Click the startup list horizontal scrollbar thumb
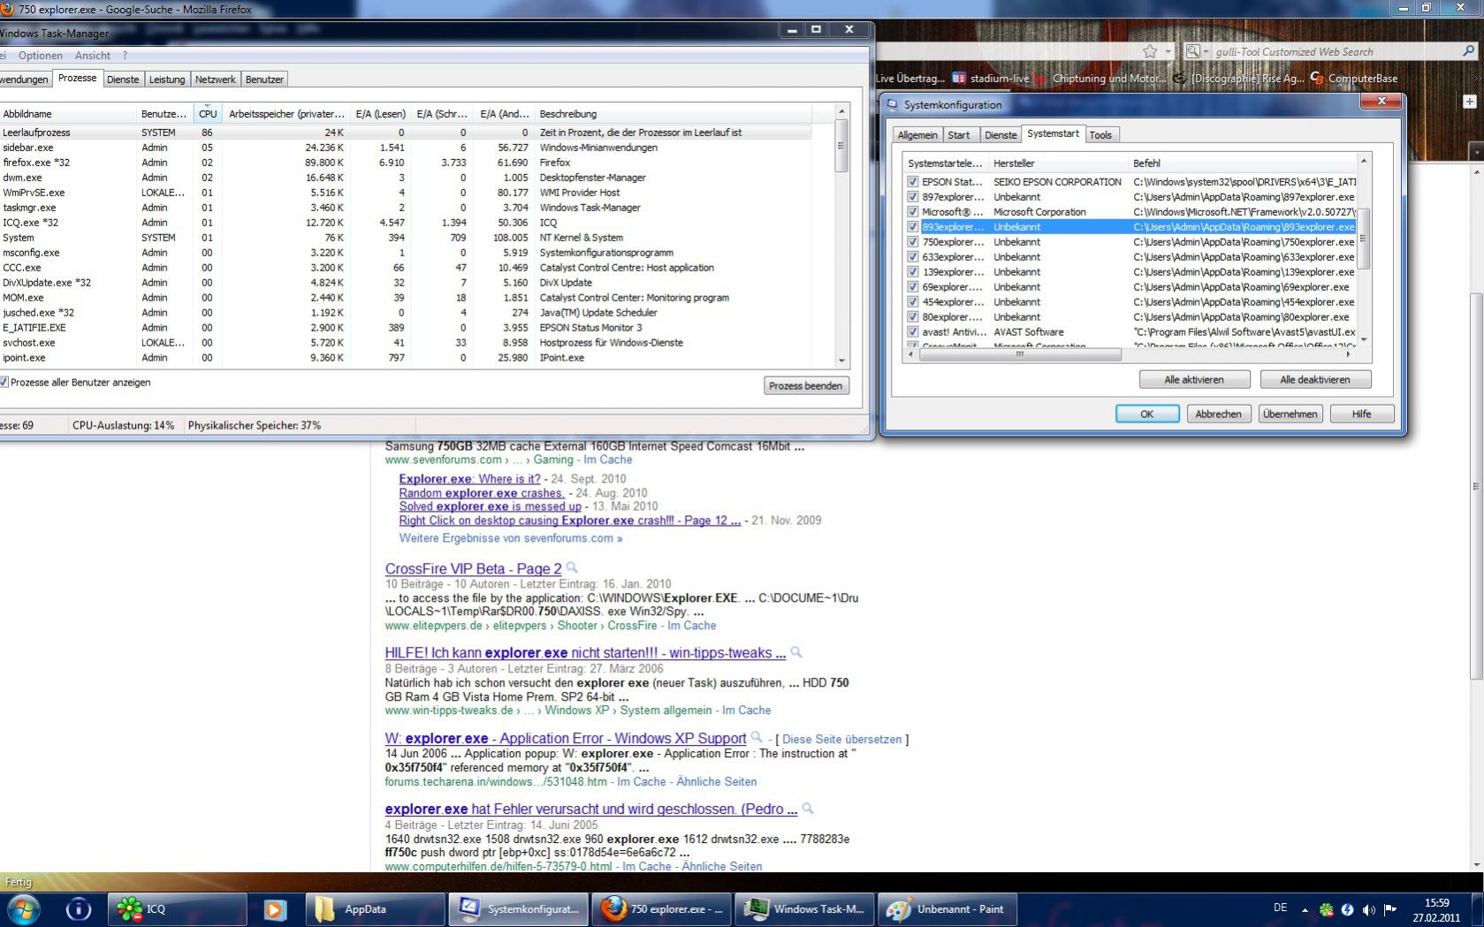The image size is (1484, 927). tap(1020, 354)
